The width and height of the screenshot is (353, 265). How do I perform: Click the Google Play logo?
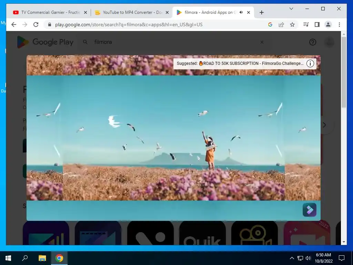coord(45,42)
